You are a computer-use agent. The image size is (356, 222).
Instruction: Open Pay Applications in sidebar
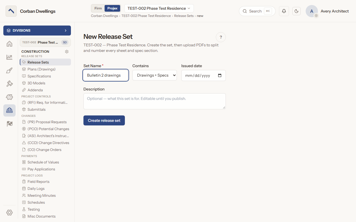45,169
